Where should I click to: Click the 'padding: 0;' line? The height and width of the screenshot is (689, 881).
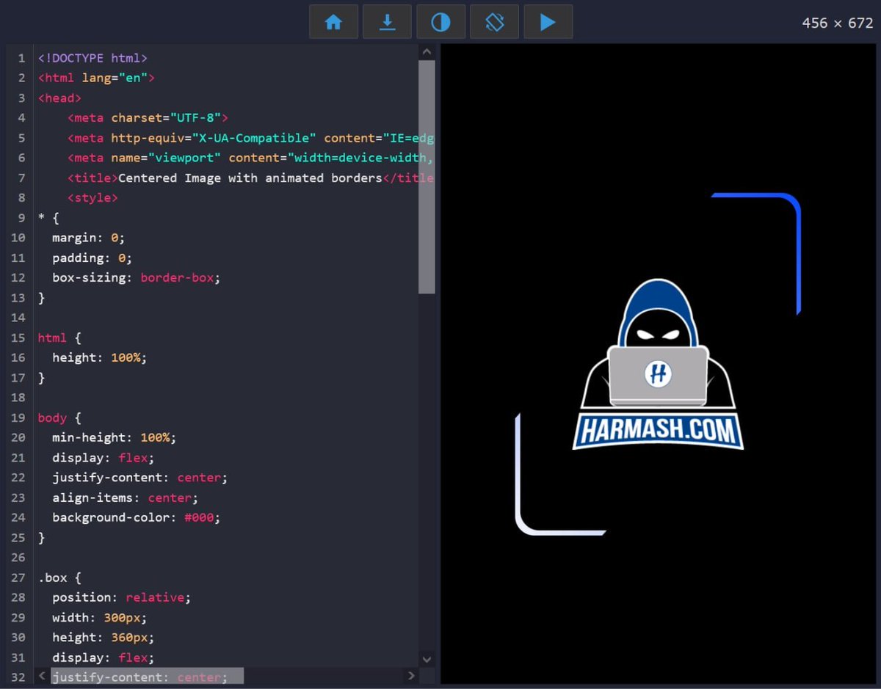click(x=93, y=258)
